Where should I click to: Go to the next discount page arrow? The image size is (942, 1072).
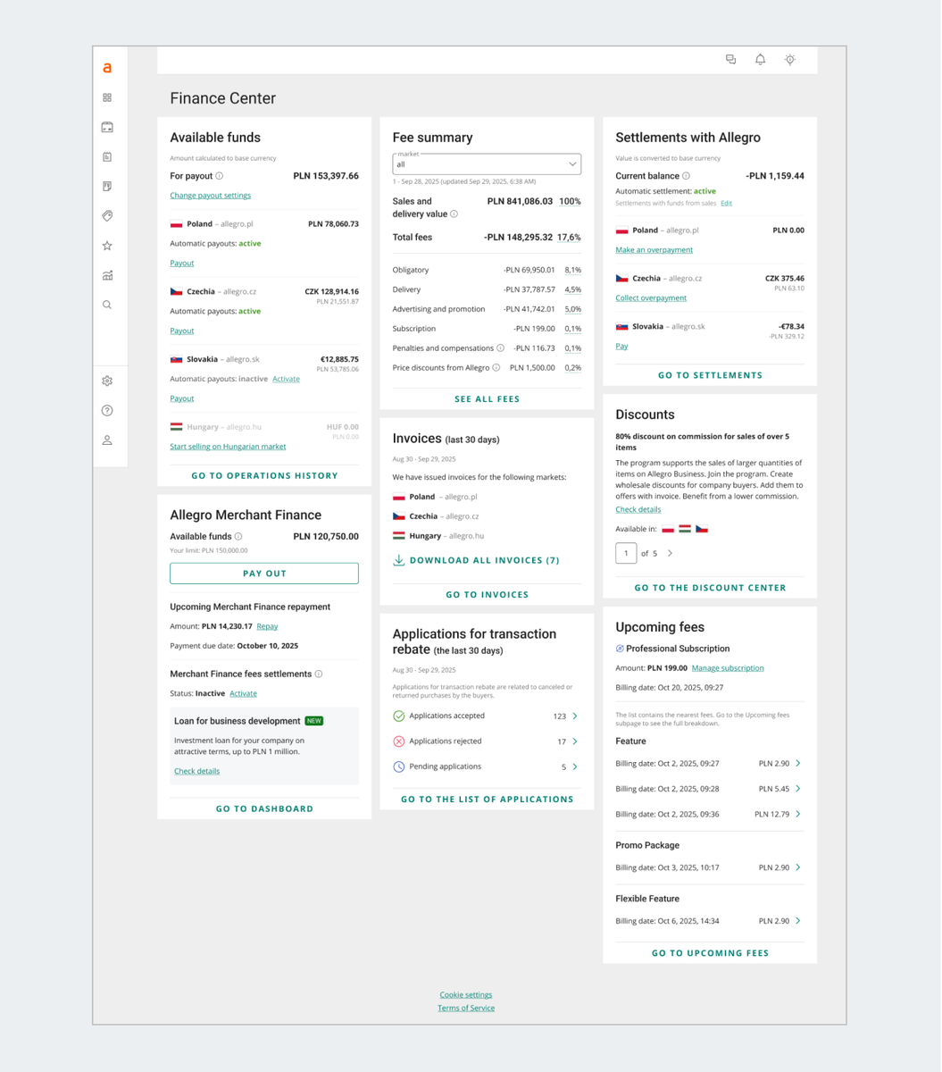(670, 554)
